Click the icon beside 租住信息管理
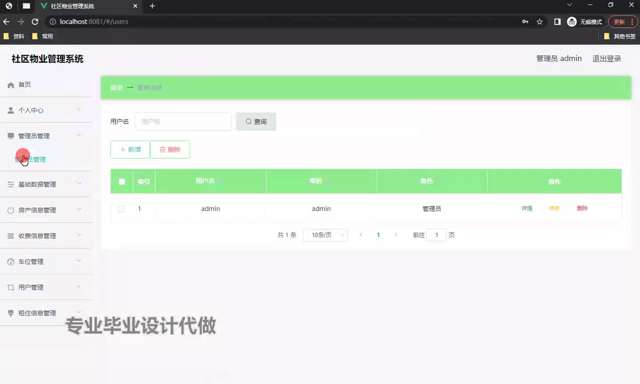The width and height of the screenshot is (640, 384). point(11,313)
